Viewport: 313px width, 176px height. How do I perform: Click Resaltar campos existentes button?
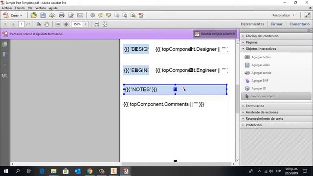215,34
